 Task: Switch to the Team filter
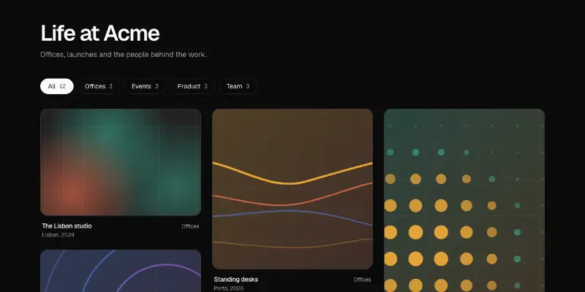[x=238, y=86]
